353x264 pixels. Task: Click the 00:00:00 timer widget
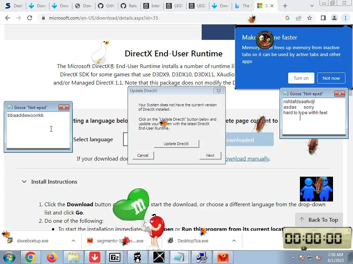[317, 238]
